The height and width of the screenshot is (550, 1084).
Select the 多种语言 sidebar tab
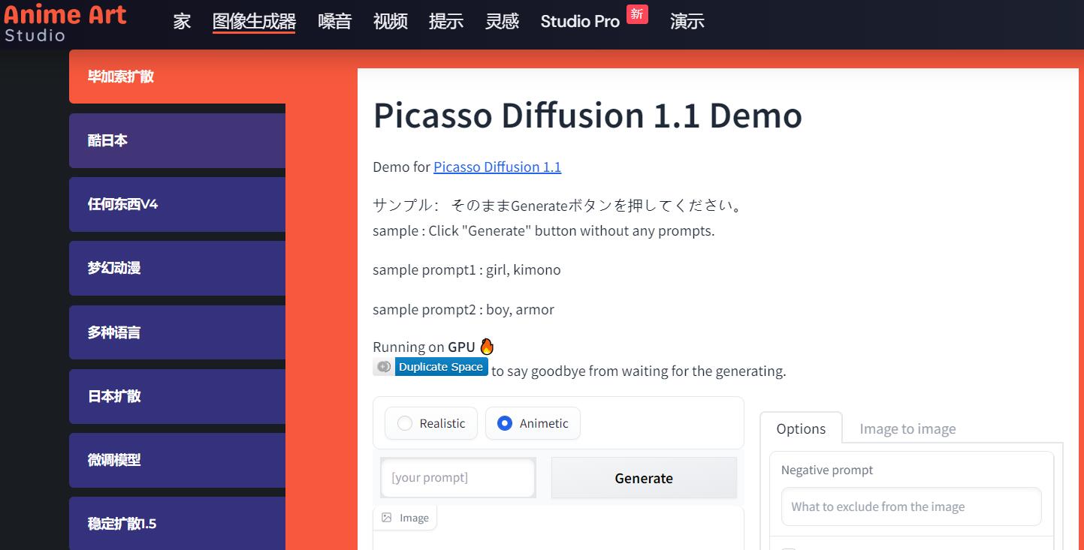click(177, 332)
